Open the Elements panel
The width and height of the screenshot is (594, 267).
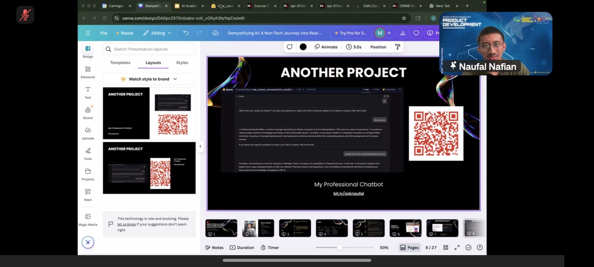pos(88,72)
